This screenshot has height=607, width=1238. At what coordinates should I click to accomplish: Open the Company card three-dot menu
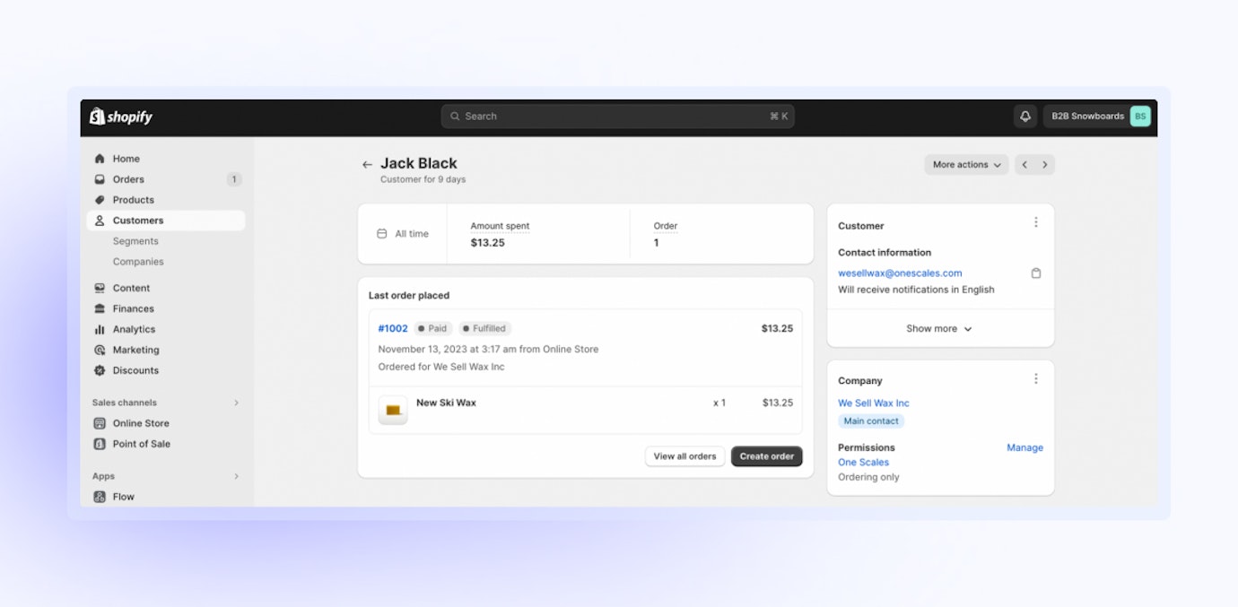coord(1036,379)
